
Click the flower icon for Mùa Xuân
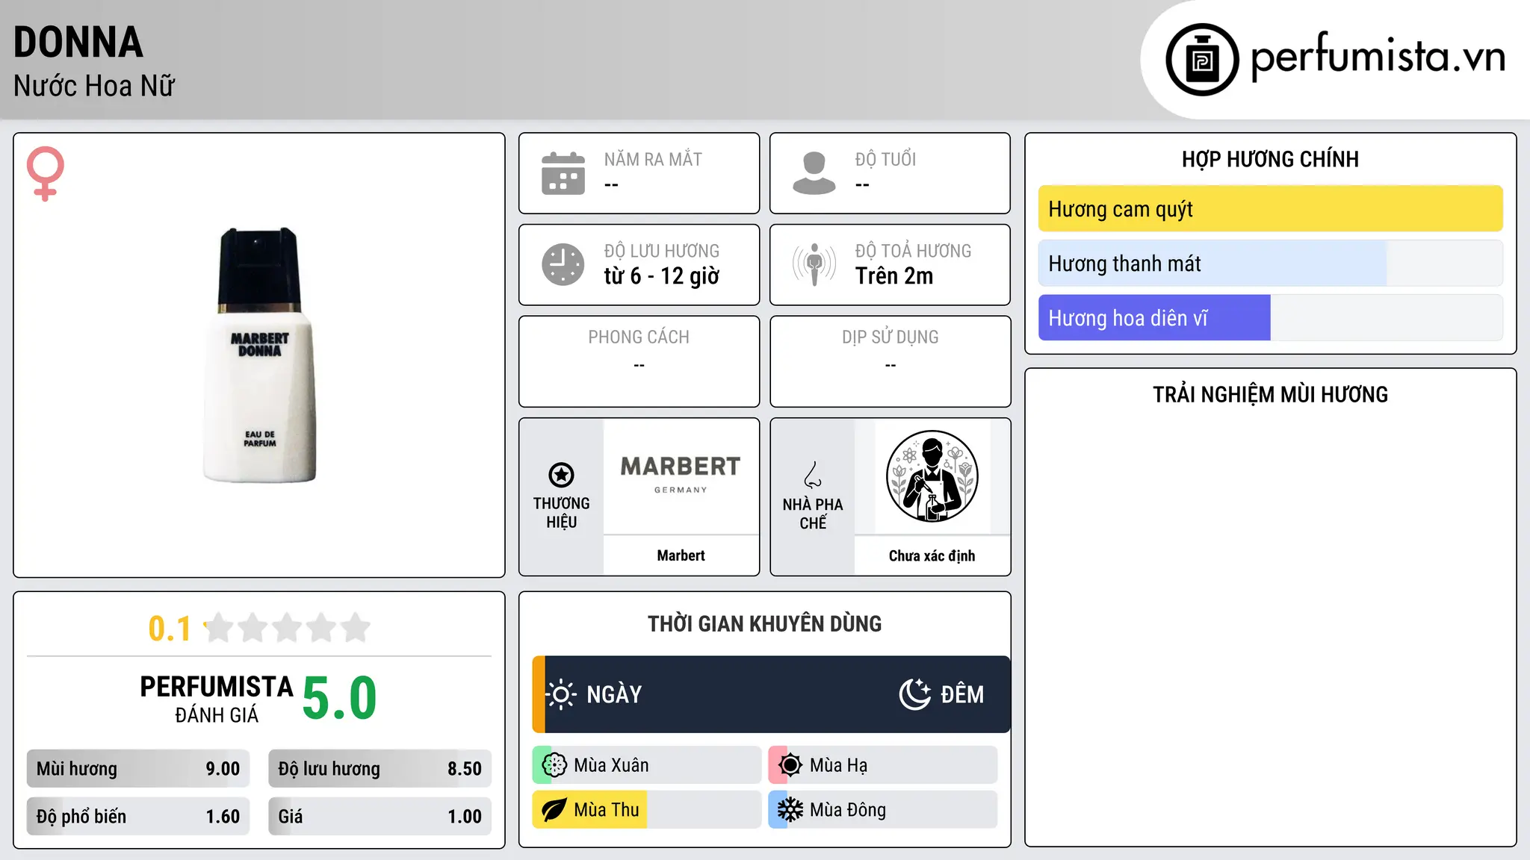554,765
